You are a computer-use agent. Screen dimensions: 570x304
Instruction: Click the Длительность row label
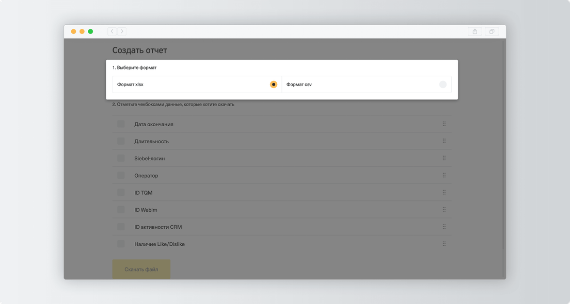pos(152,142)
